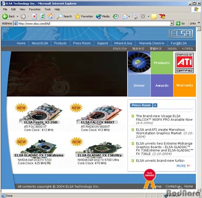Click the orange Warranty tile
This screenshot has height=198, width=202.
[x=185, y=86]
